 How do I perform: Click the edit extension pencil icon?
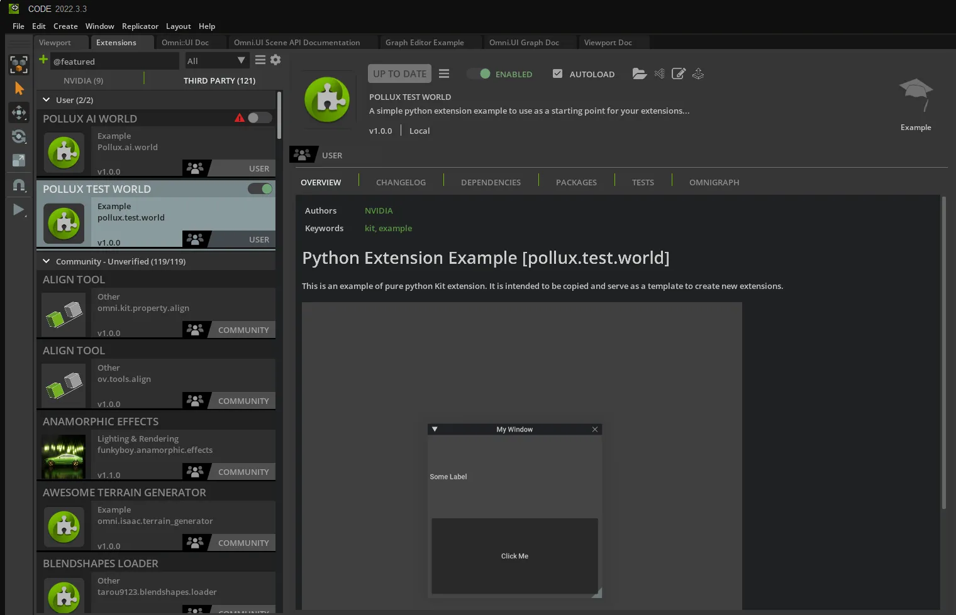click(679, 73)
